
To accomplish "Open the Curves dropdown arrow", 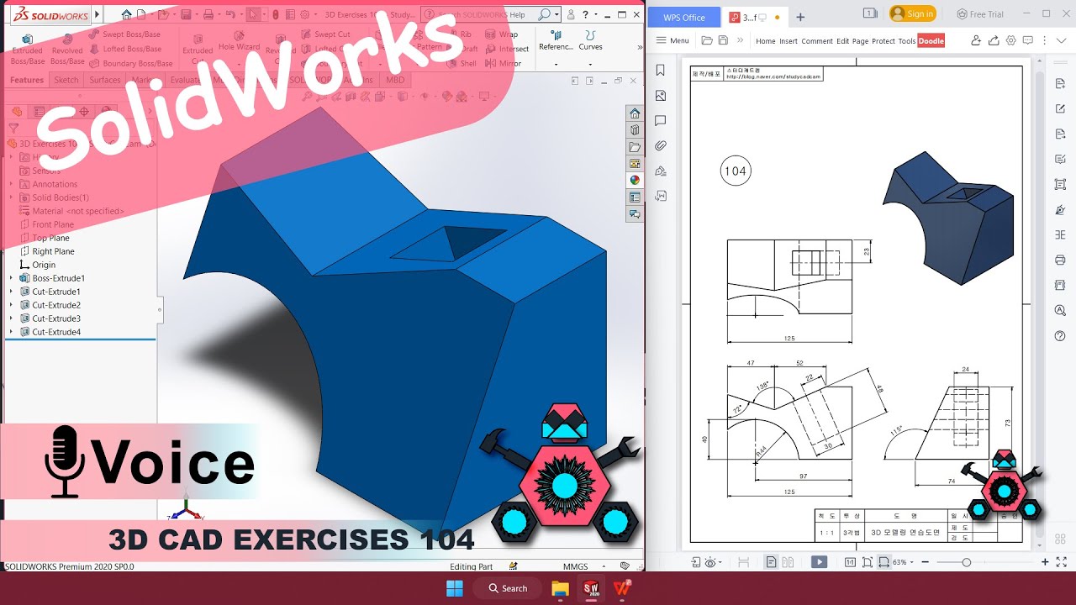I will (x=591, y=63).
